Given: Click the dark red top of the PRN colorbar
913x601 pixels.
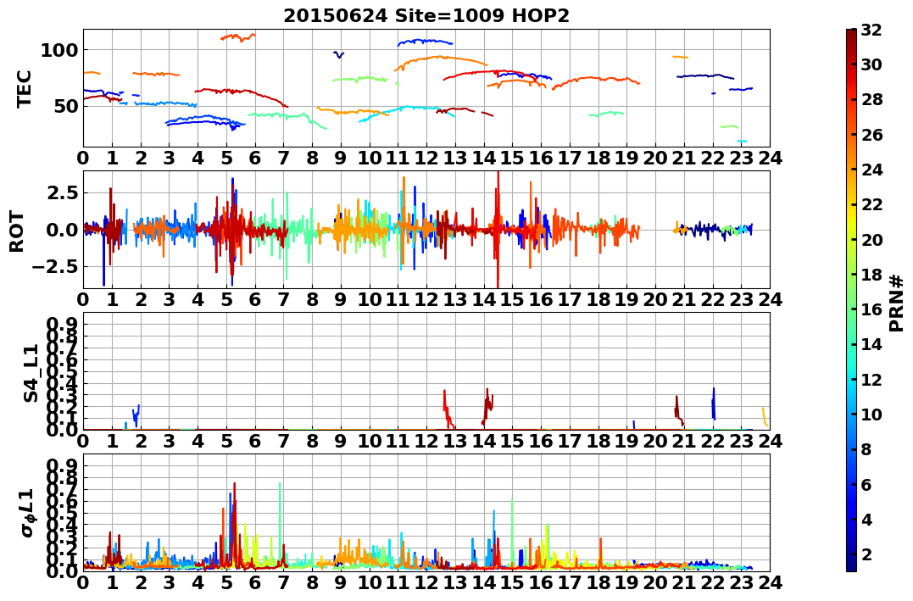Looking at the screenshot, I should click(x=851, y=35).
